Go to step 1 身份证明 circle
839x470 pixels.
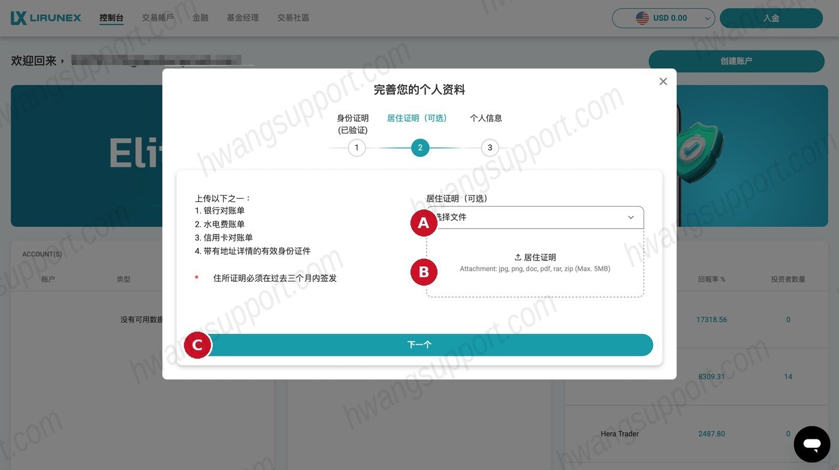tap(357, 148)
